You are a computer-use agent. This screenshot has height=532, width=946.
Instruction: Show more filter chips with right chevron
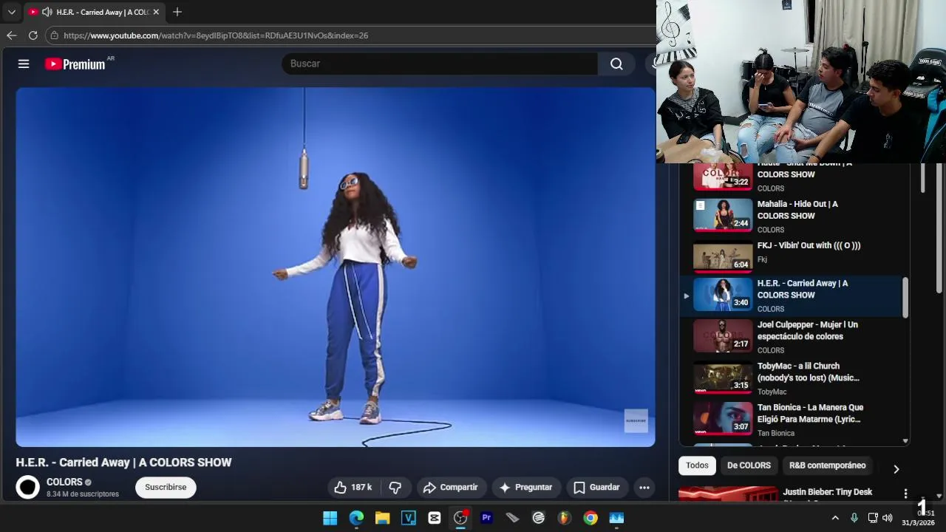[896, 469]
